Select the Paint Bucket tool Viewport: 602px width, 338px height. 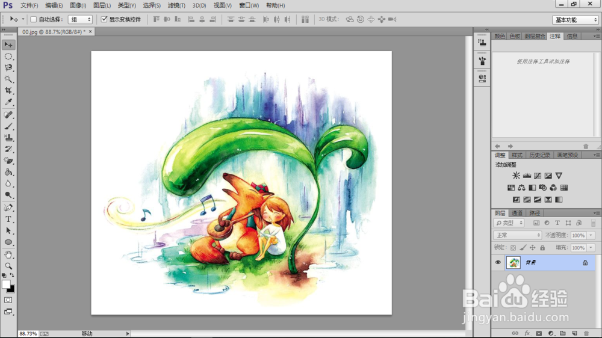8,172
